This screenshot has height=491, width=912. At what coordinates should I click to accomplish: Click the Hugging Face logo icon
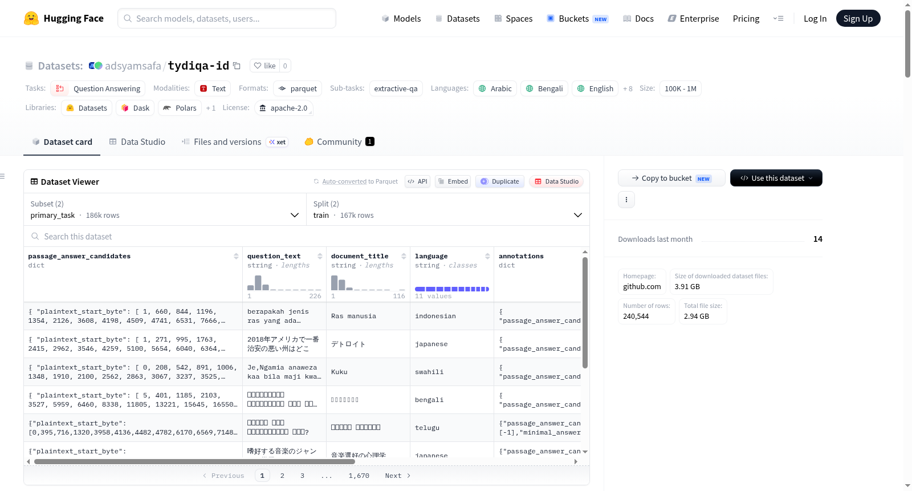[x=31, y=18]
